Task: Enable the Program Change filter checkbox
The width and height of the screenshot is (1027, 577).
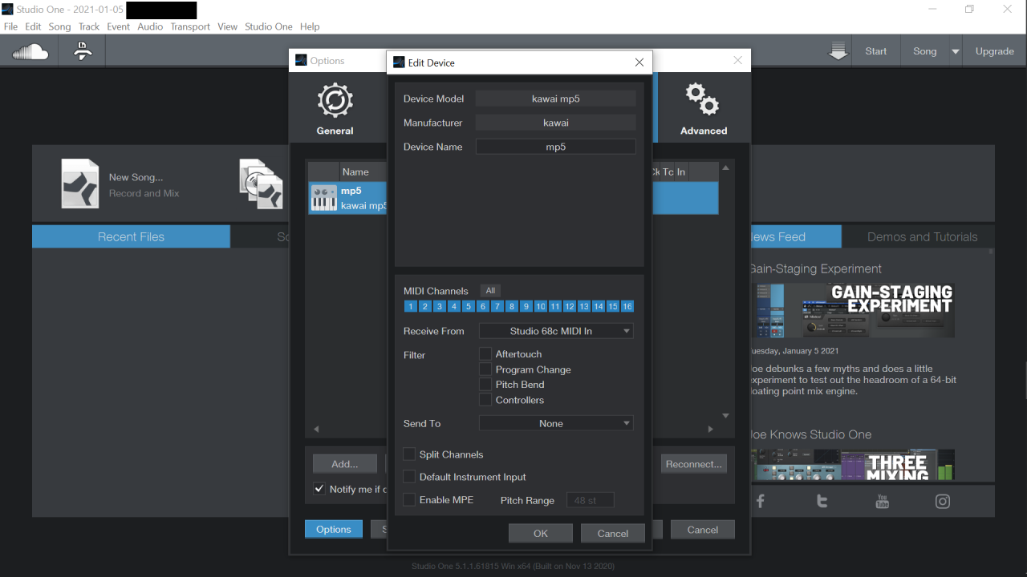Action: [485, 369]
